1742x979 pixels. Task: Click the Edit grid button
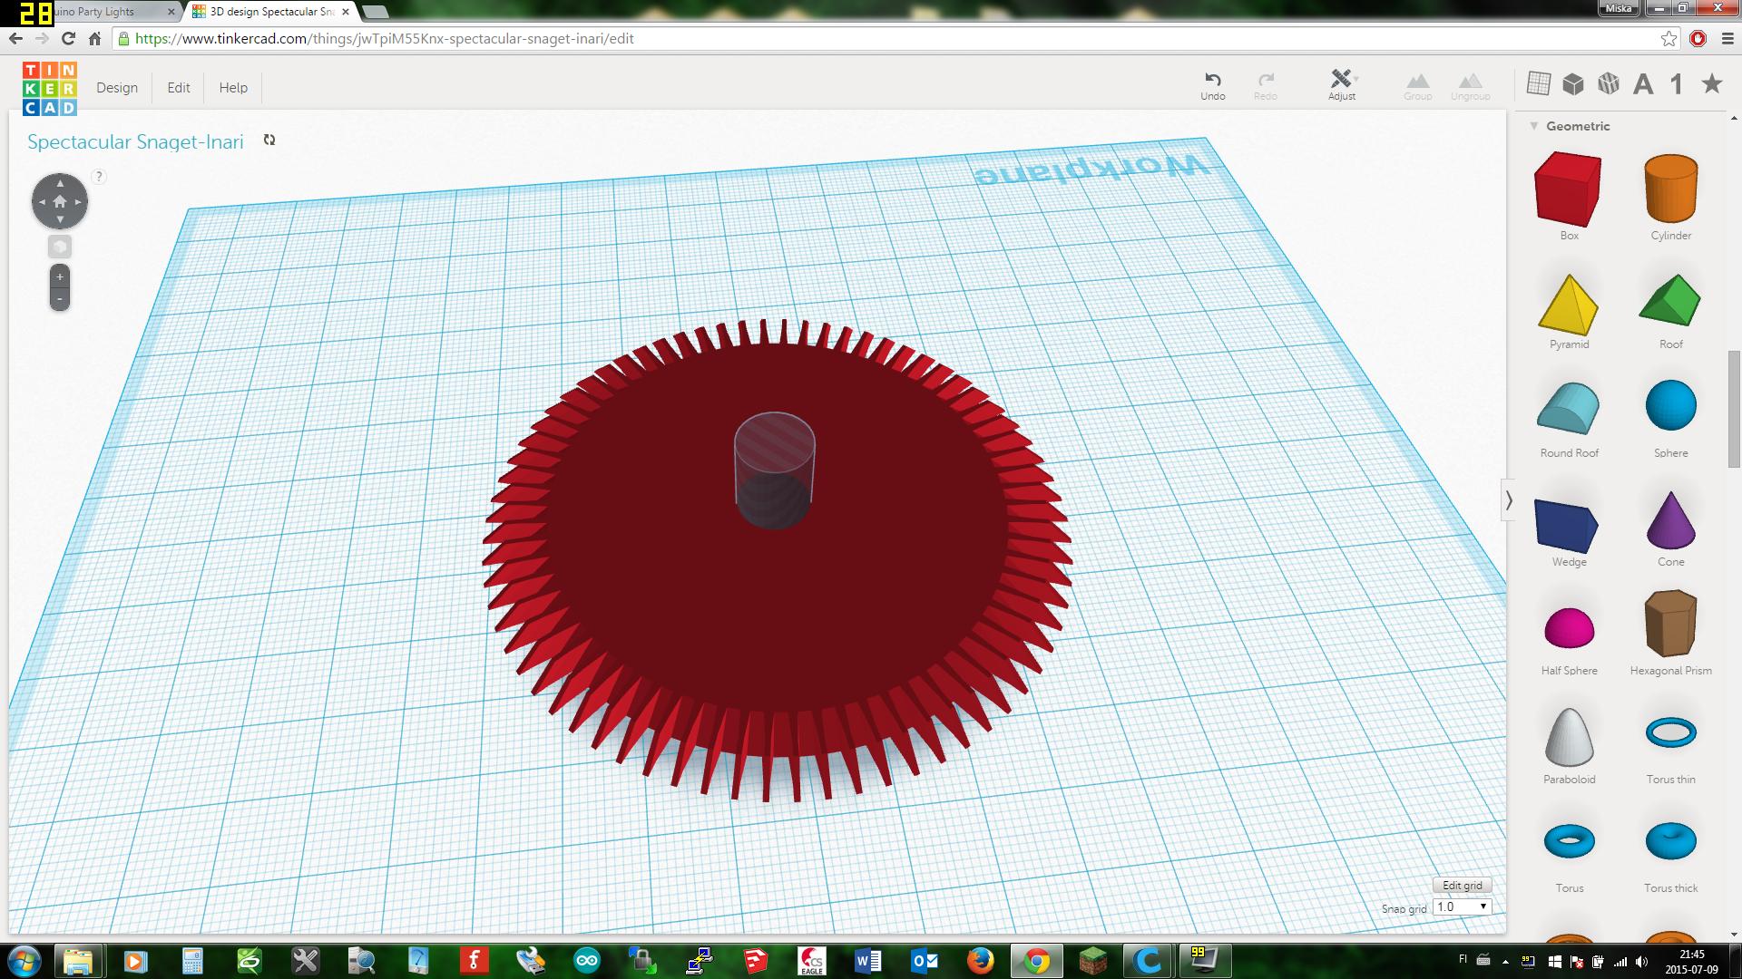1463,886
